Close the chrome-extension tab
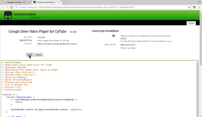Viewport: 202px width, 117px height. 59,2
